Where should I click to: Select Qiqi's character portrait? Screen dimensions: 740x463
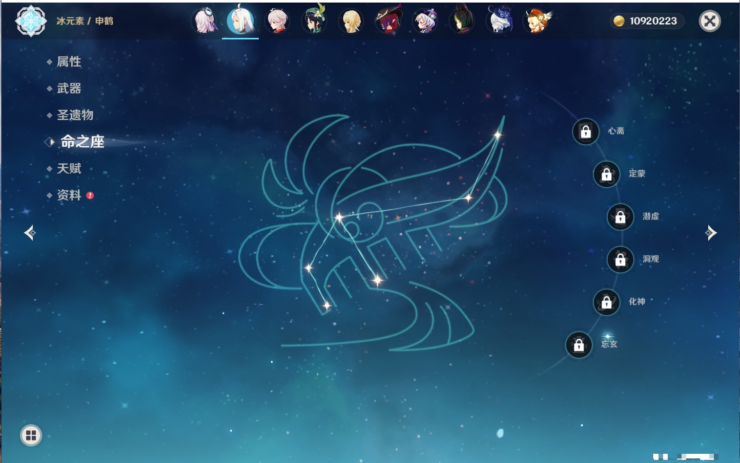(x=425, y=21)
